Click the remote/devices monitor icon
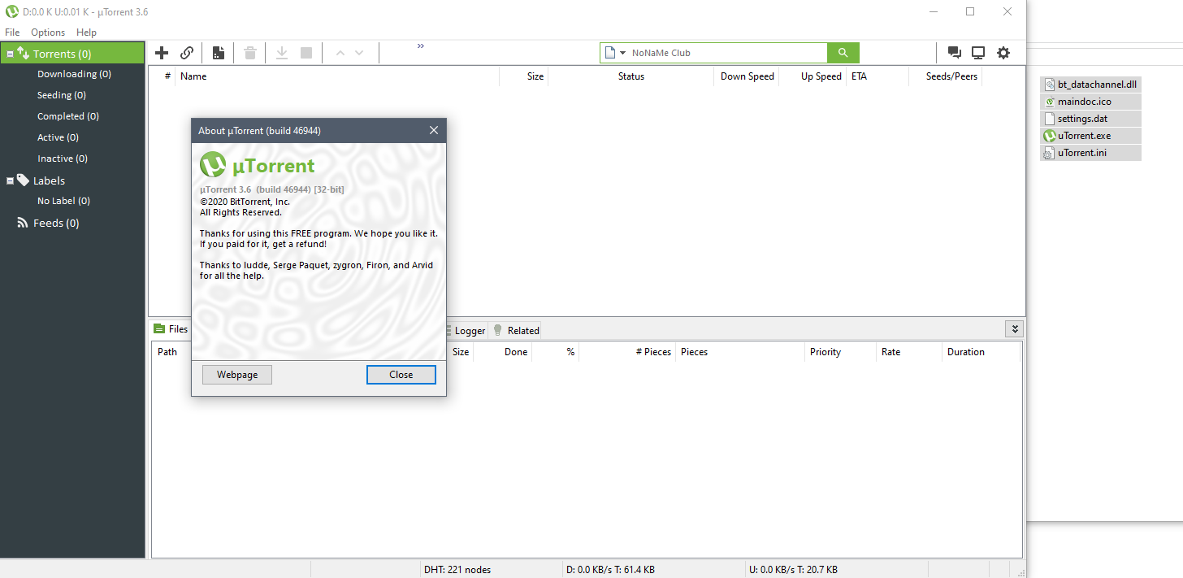Screen dimensions: 1183x578 tap(978, 53)
